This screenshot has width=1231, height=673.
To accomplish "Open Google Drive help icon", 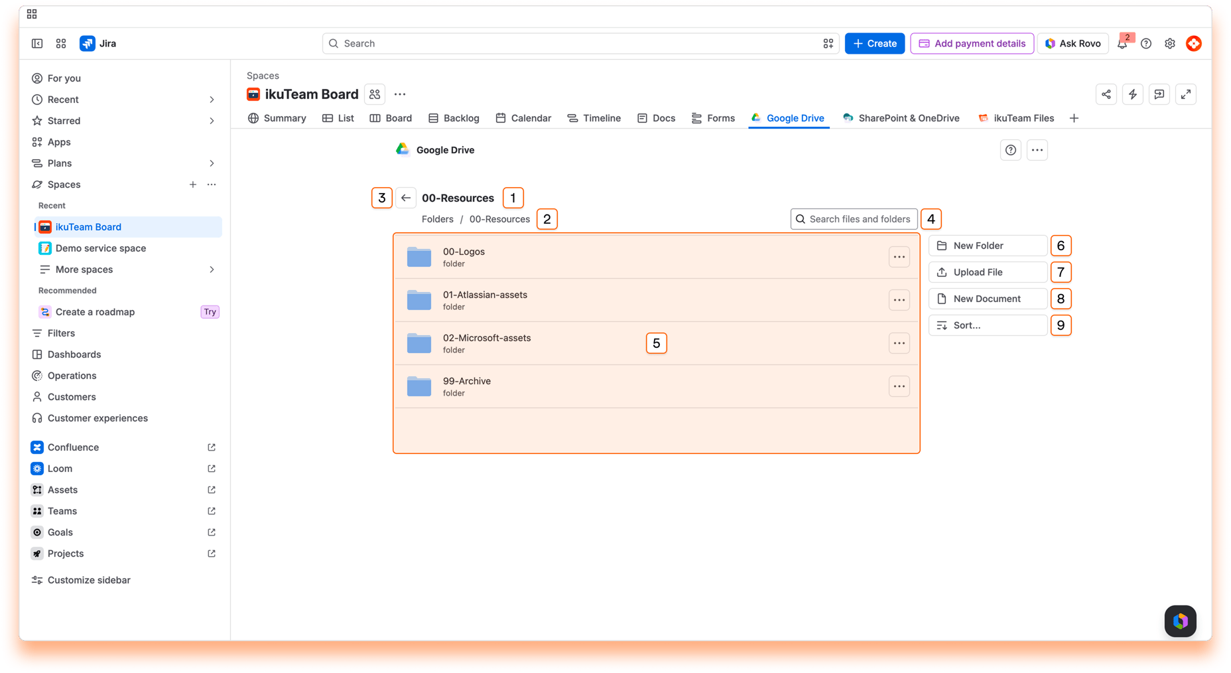I will click(x=1011, y=150).
